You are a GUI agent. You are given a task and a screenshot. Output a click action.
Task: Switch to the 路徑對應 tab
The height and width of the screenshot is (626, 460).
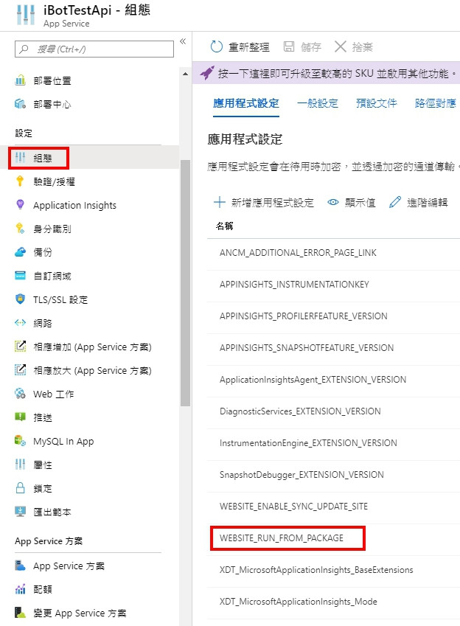[x=435, y=103]
